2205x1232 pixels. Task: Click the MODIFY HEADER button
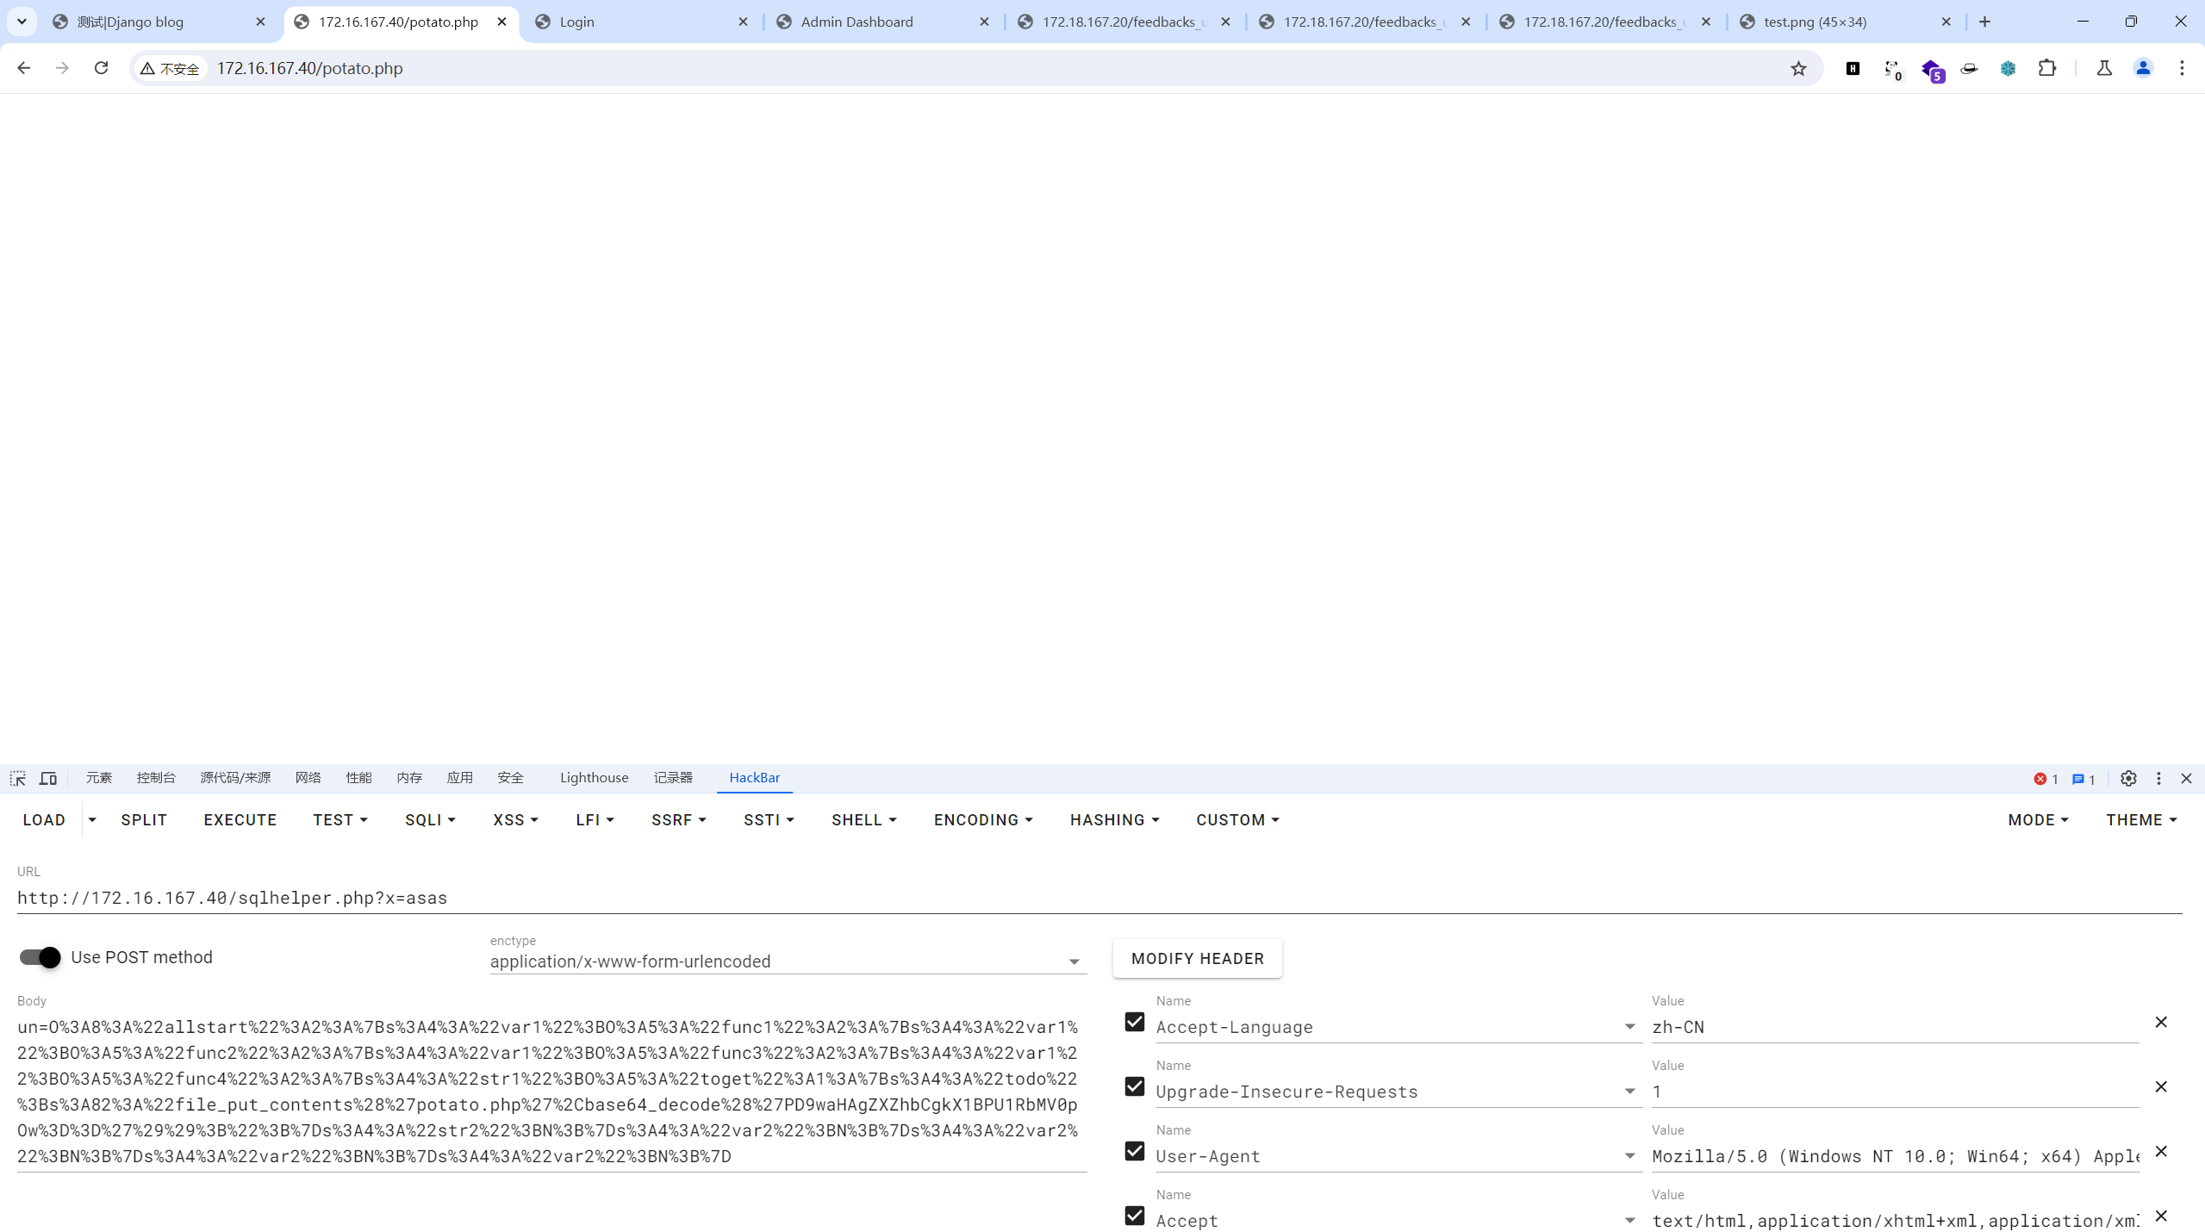1197,958
